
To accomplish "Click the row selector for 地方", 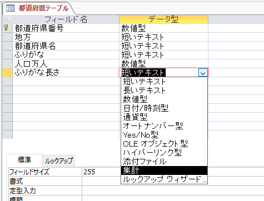I will coord(7,37).
